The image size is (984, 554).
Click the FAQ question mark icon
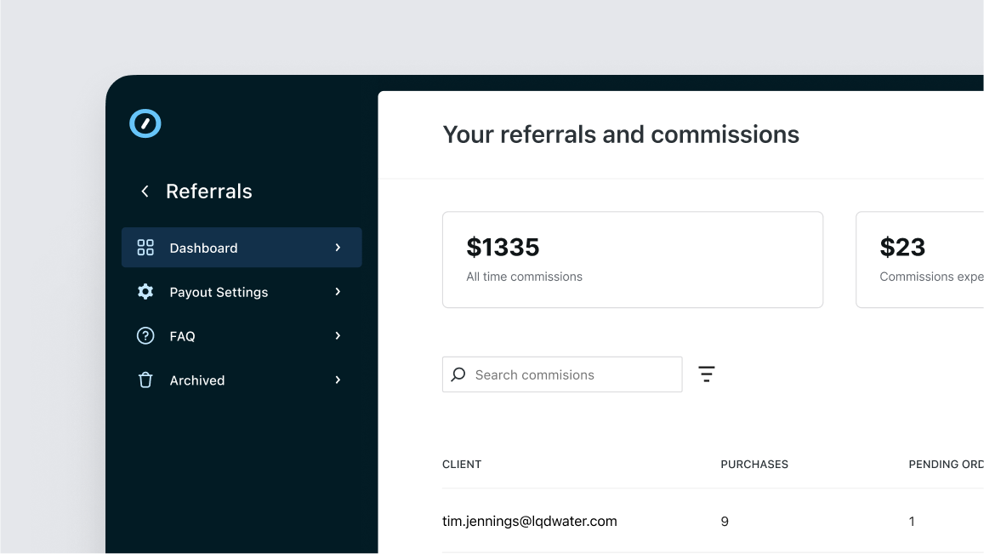[145, 336]
